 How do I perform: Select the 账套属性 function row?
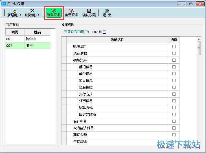tap(120, 46)
